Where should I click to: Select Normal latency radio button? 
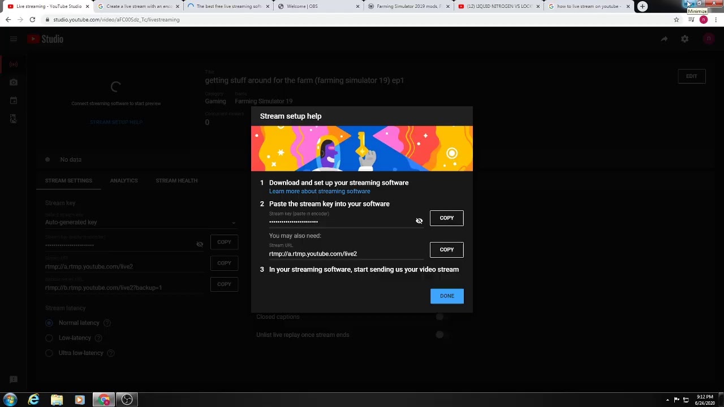(x=49, y=323)
